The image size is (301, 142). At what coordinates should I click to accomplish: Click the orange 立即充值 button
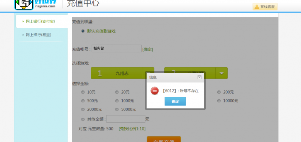[x=164, y=139]
